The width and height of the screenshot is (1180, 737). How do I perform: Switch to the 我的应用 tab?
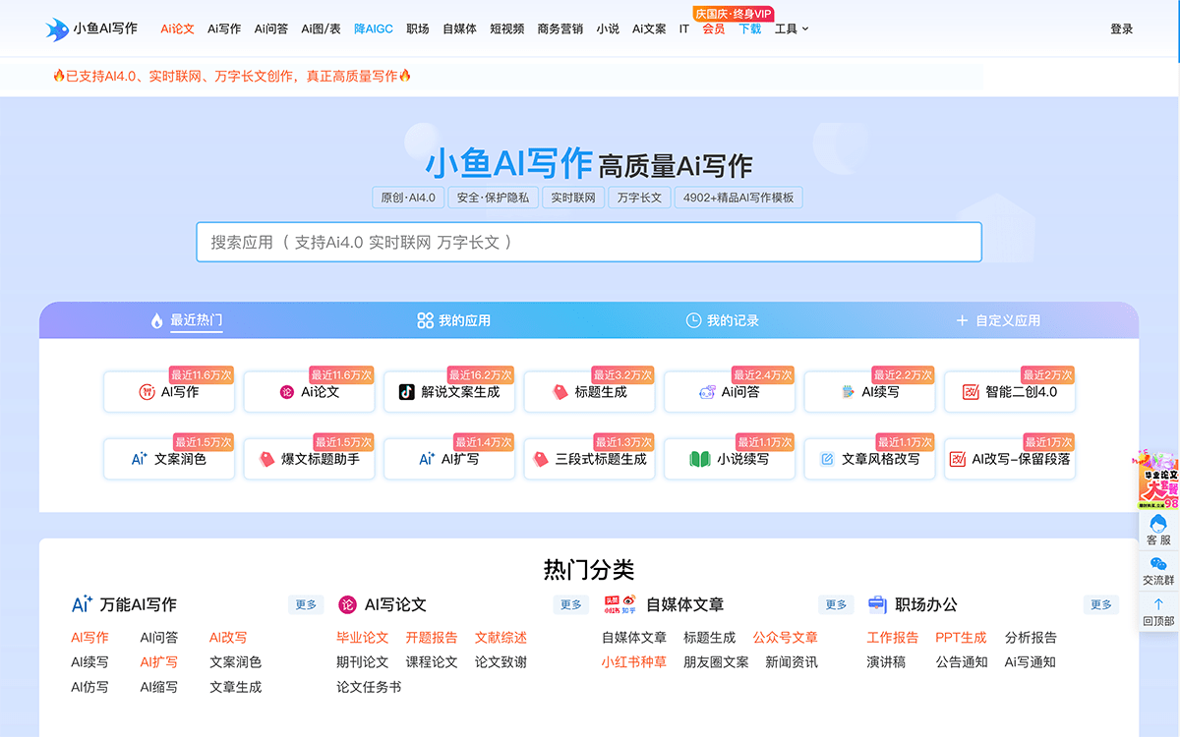(453, 320)
